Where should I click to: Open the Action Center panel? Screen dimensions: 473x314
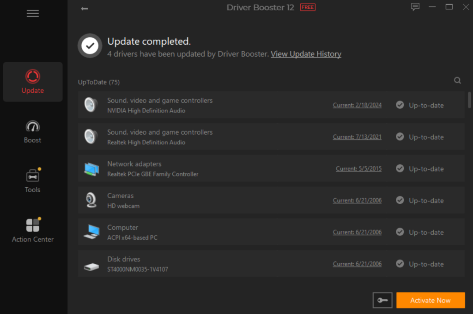coord(32,229)
